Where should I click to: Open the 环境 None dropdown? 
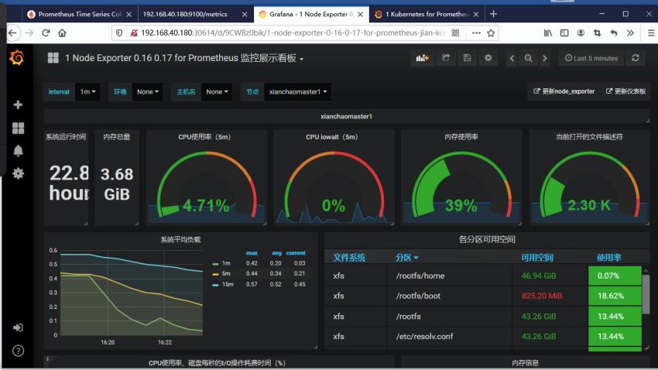[x=147, y=91]
